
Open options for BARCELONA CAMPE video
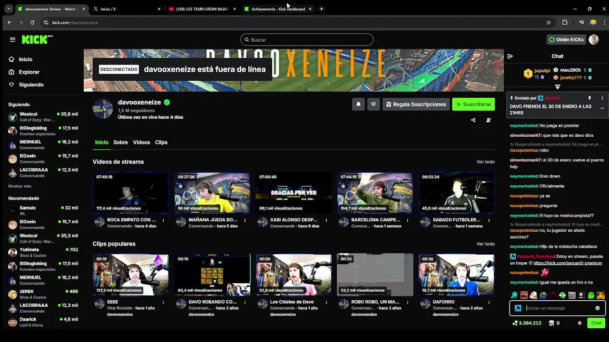[408, 220]
